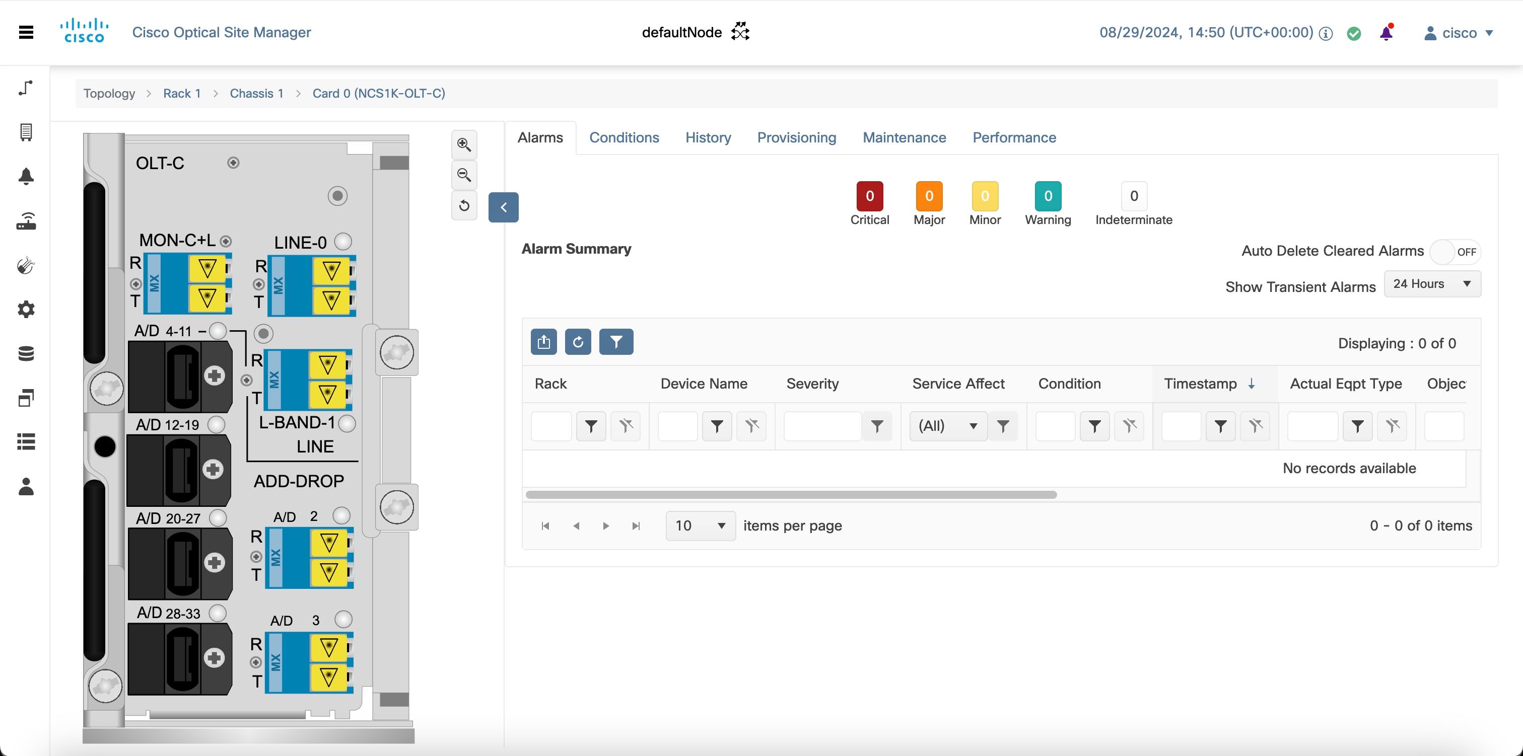Open the user sidebar icon
The image size is (1523, 756).
coord(26,486)
